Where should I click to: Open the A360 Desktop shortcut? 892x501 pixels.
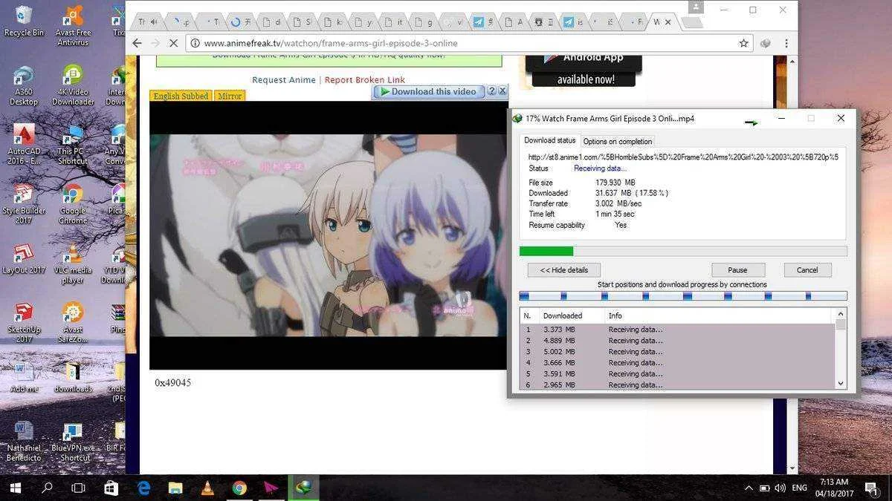click(23, 85)
